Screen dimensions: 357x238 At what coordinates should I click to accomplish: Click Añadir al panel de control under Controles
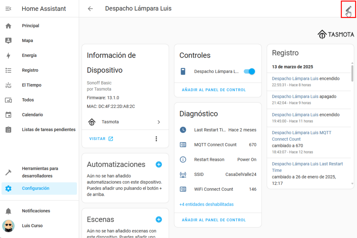pos(214,90)
